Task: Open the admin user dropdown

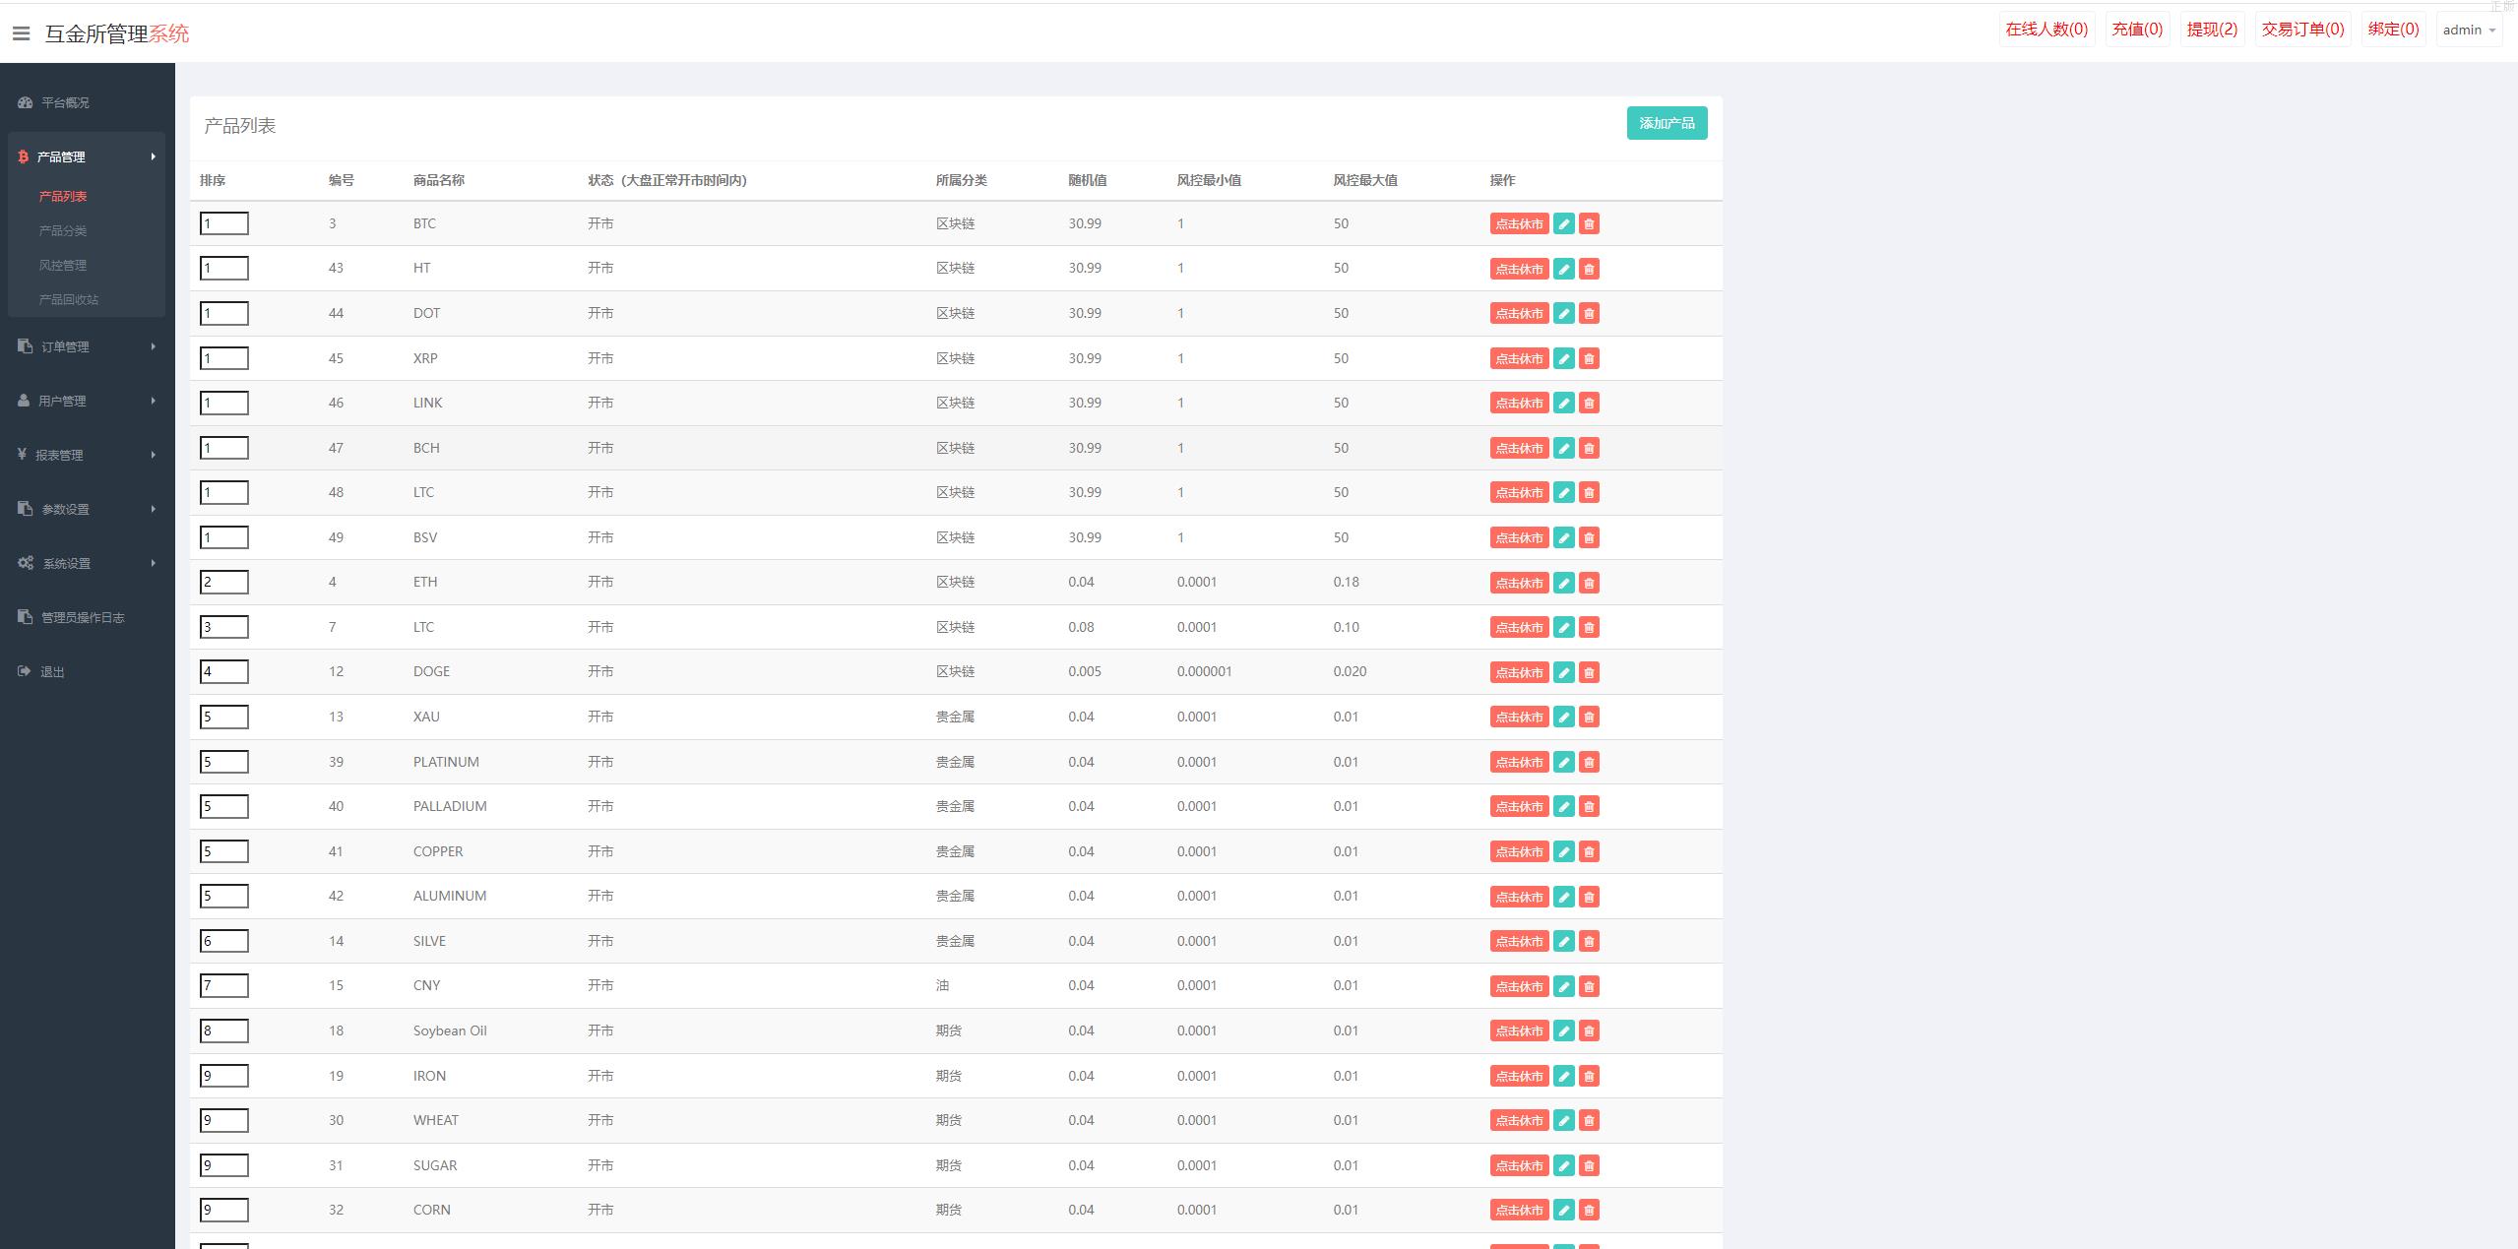Action: (x=2469, y=30)
